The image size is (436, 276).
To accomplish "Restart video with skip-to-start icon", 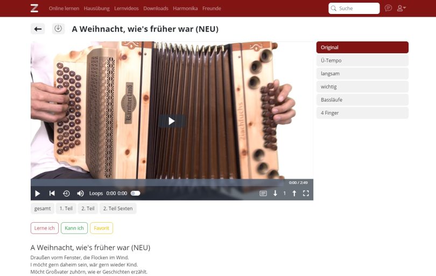I will point(52,193).
